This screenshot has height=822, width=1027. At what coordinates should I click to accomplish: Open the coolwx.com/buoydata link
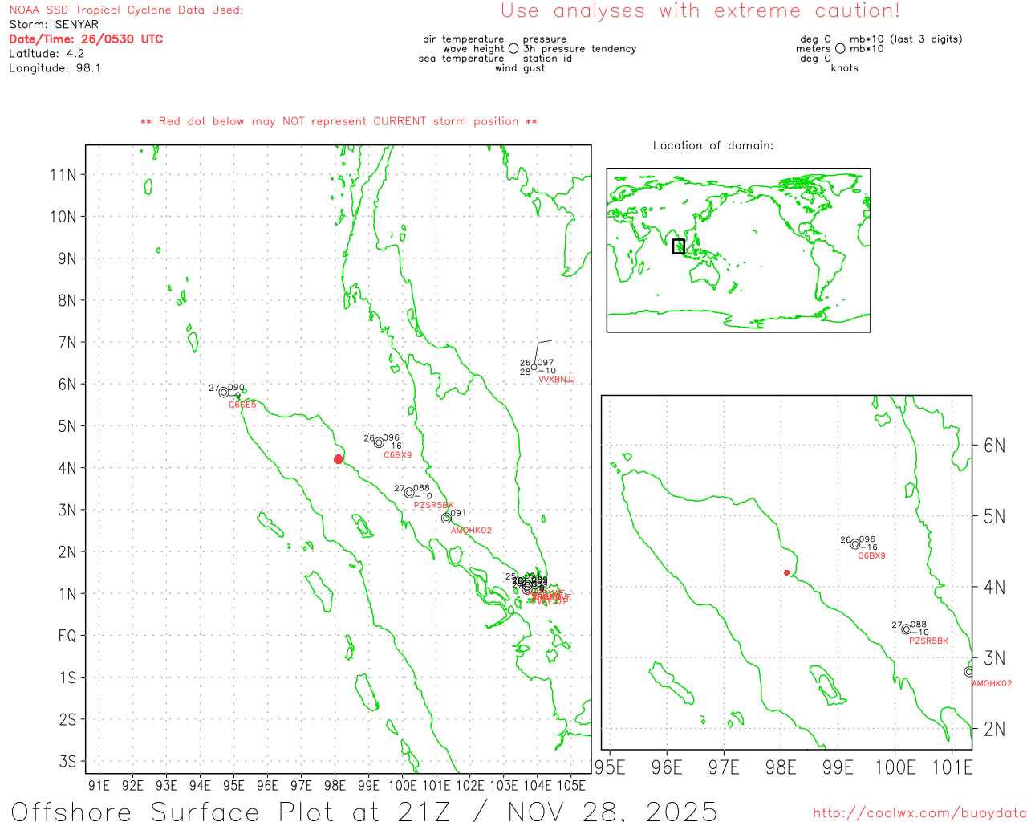(919, 813)
